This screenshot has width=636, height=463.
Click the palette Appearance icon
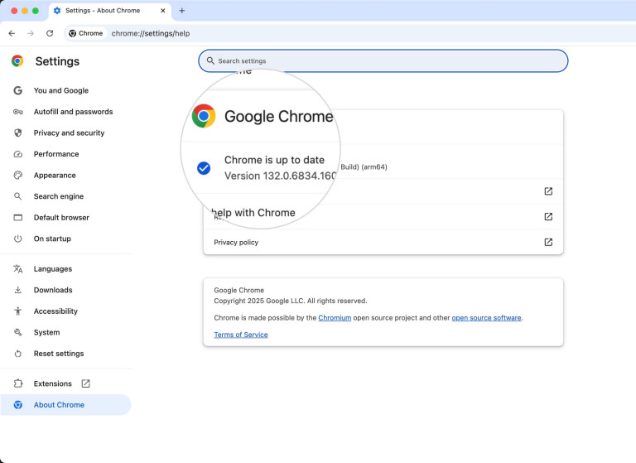18,176
